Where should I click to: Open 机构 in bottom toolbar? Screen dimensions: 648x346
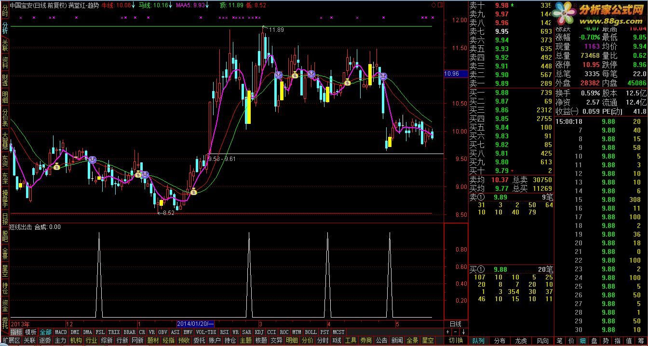pos(76,341)
